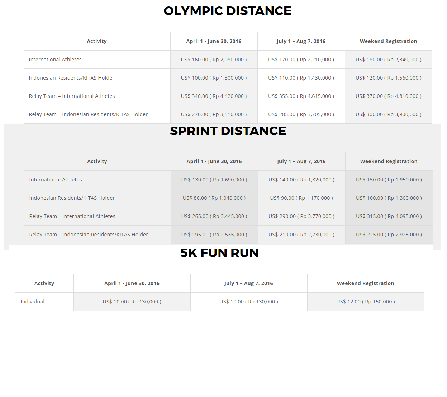
Task: Click Fun Run table July 1 – Aug 7, 2016 header
Action: tap(249, 283)
